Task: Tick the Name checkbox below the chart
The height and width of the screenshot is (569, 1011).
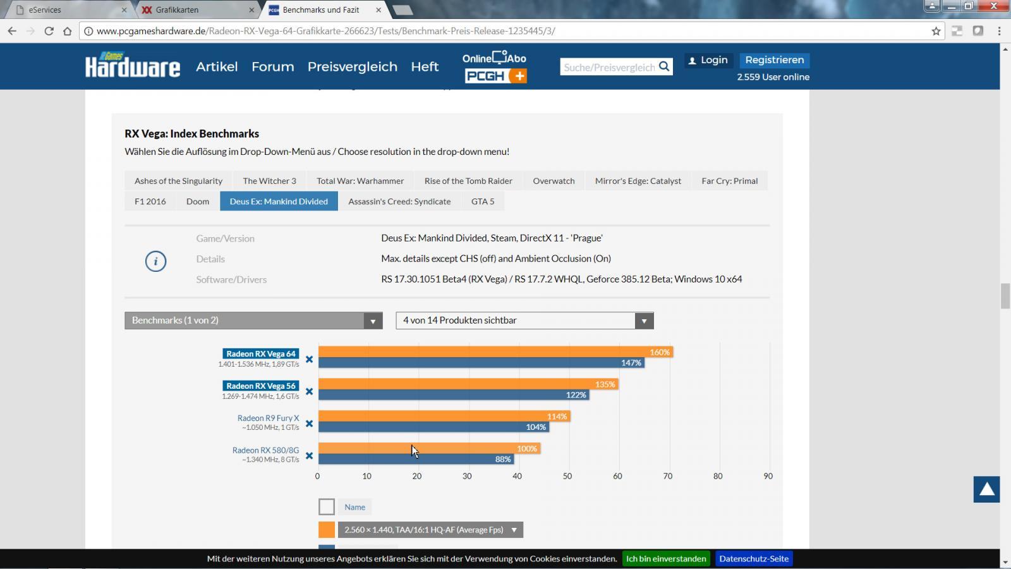Action: [327, 507]
